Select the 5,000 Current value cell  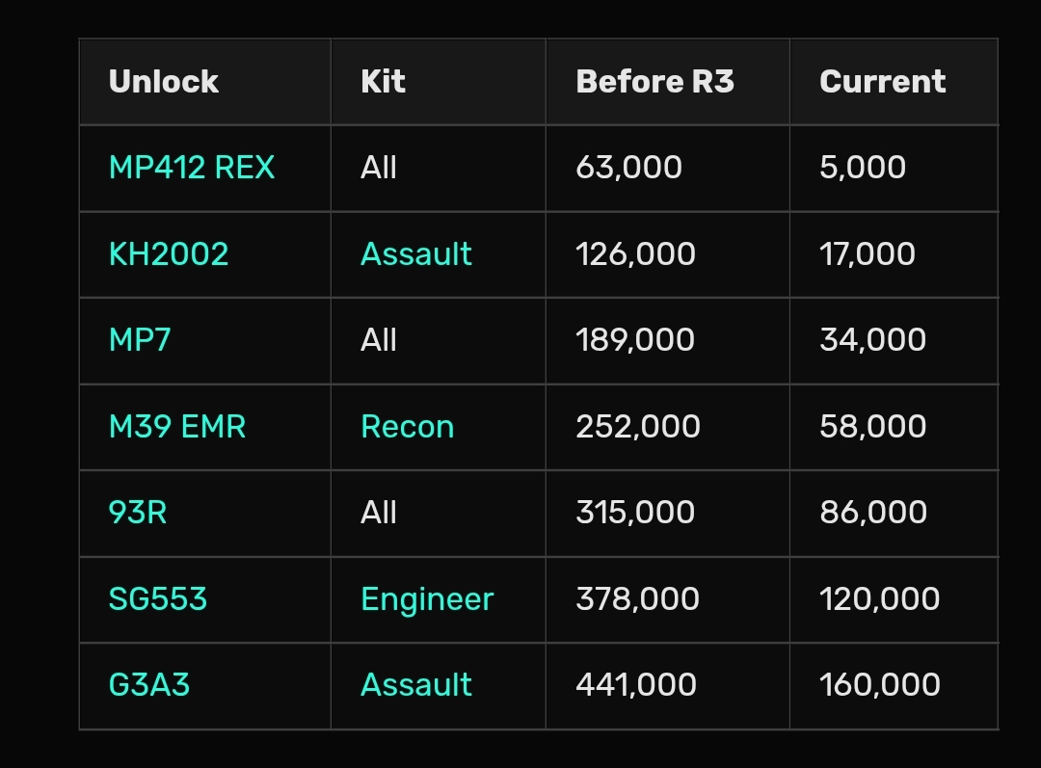click(894, 168)
